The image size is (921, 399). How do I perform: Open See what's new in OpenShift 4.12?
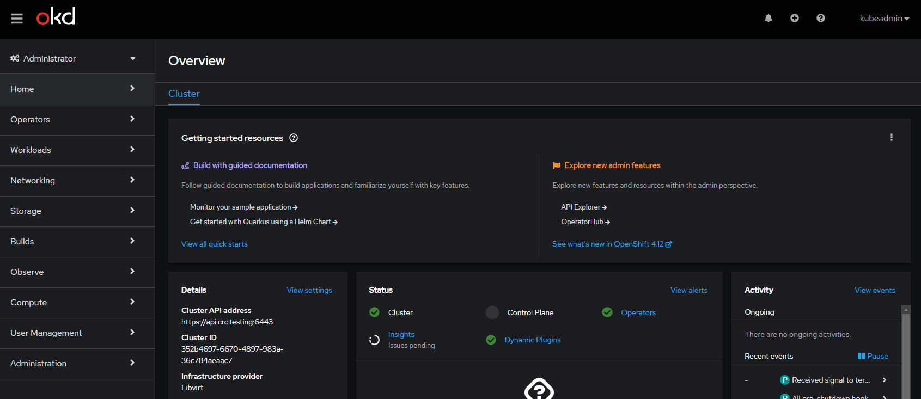612,244
